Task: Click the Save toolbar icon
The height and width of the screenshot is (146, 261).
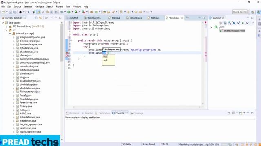Action: [x=10, y=12]
